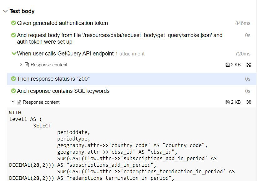Click passed icon for authentication token step
The image size is (257, 181).
13,23
